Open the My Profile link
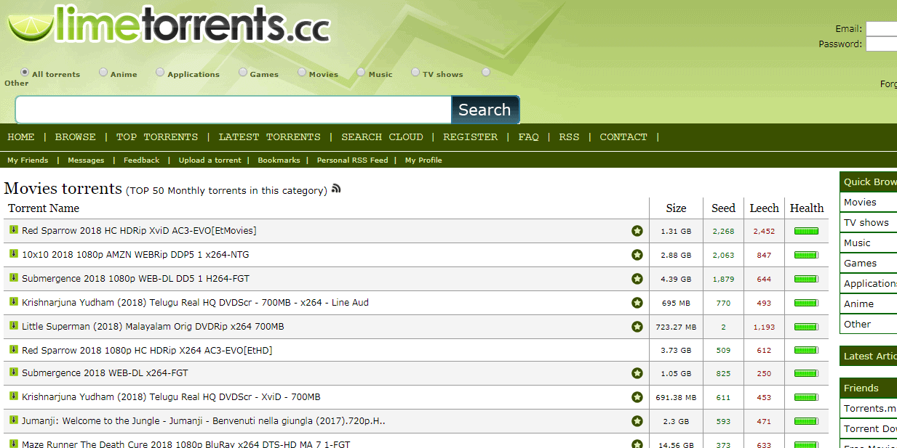The width and height of the screenshot is (897, 448). tap(423, 160)
